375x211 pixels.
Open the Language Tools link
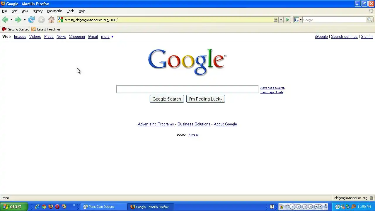pyautogui.click(x=272, y=92)
